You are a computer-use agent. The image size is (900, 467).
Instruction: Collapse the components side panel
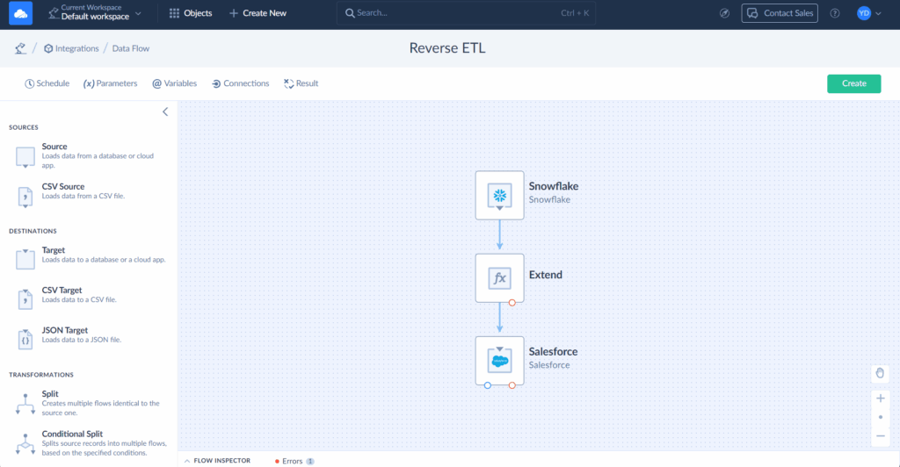[165, 111]
